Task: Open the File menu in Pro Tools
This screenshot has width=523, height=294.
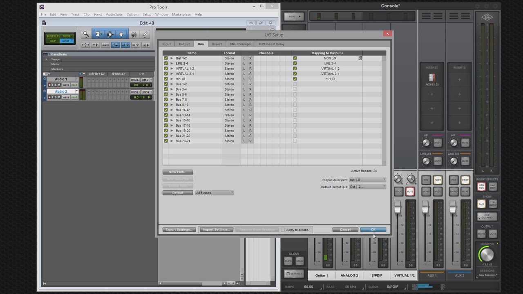Action: pyautogui.click(x=43, y=14)
